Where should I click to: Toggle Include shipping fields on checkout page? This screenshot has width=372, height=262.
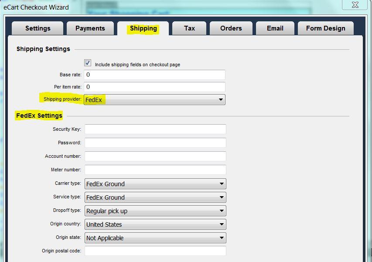coord(88,63)
